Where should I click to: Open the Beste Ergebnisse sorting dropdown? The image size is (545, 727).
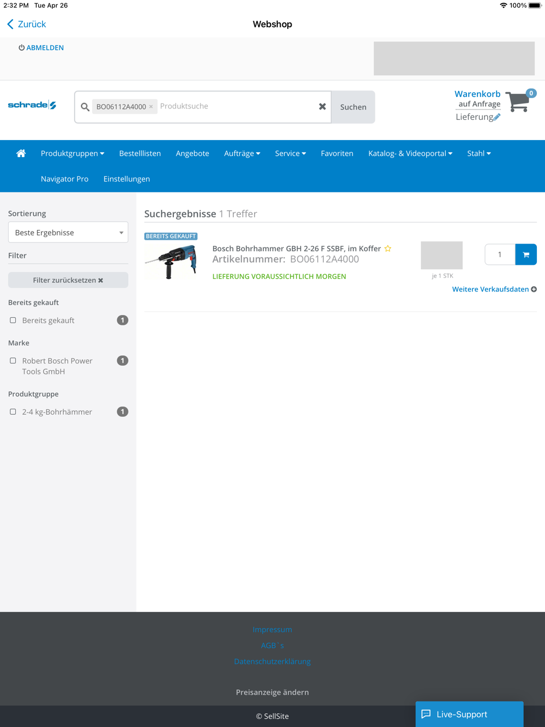(68, 233)
